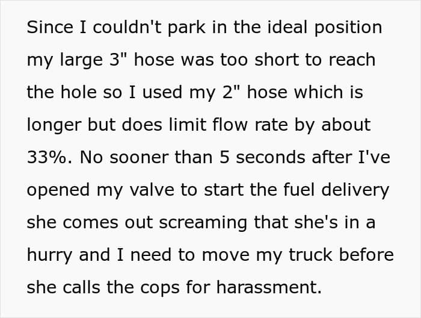
Task: Click the word "cops"
Action: click(160, 288)
